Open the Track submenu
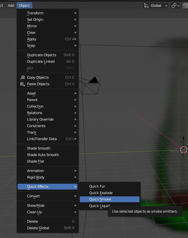Screen dimensions: 188x238 tap(48, 133)
